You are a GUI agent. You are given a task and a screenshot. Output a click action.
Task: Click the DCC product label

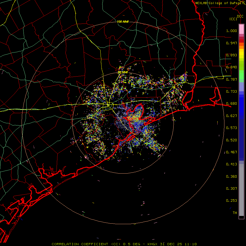tap(240, 16)
